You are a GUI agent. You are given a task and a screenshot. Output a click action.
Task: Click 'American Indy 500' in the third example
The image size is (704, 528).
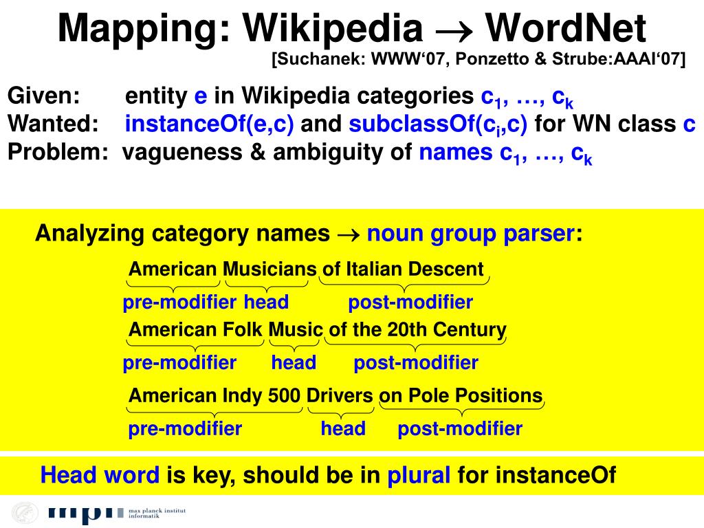click(214, 395)
